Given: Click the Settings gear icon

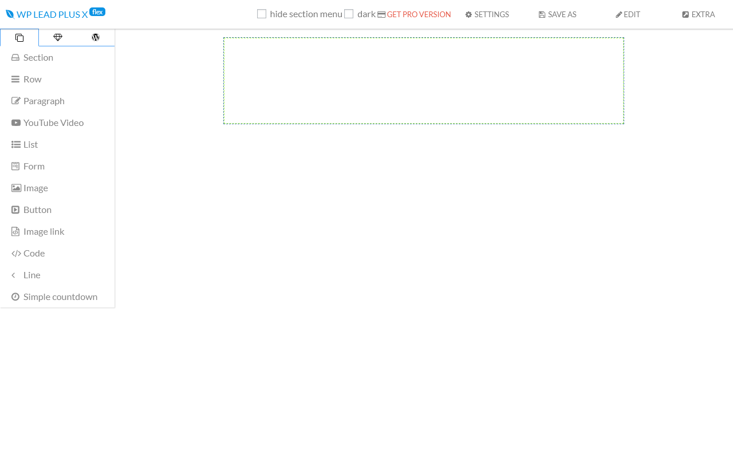Looking at the screenshot, I should coord(468,15).
